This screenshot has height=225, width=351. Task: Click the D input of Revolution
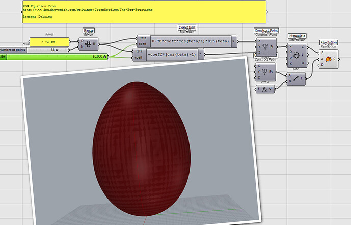322,65
